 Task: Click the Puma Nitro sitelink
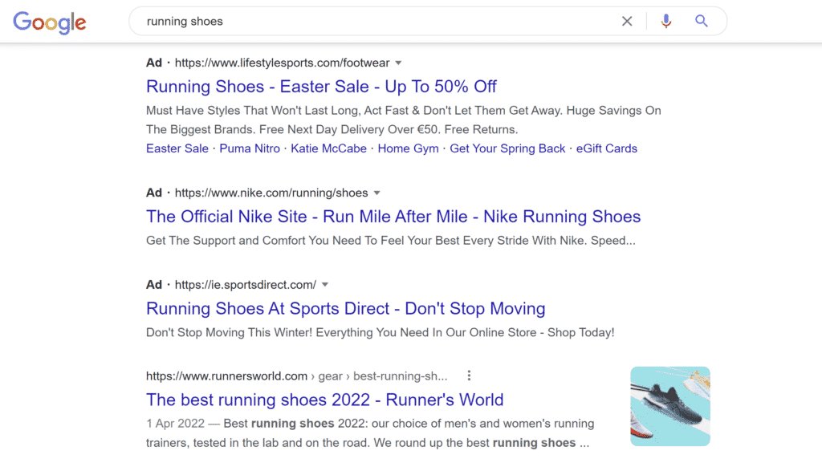point(250,148)
